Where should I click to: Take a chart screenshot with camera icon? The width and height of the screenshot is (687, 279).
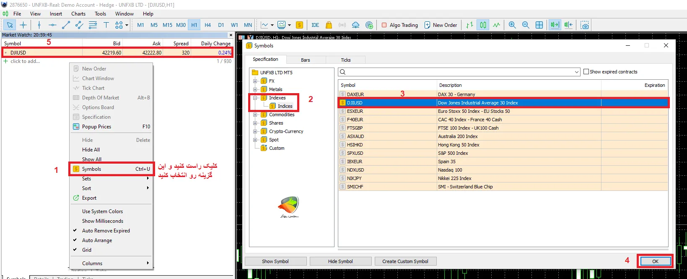(x=585, y=25)
